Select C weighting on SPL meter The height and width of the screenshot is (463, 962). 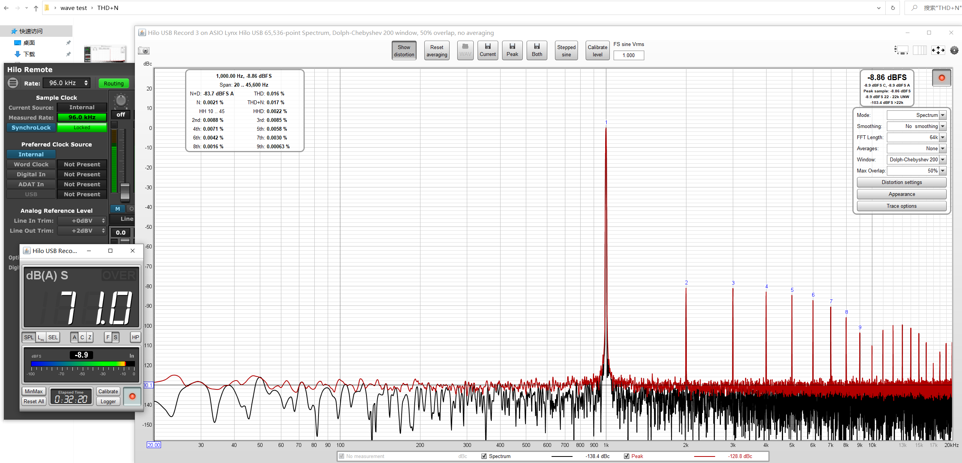pos(82,337)
